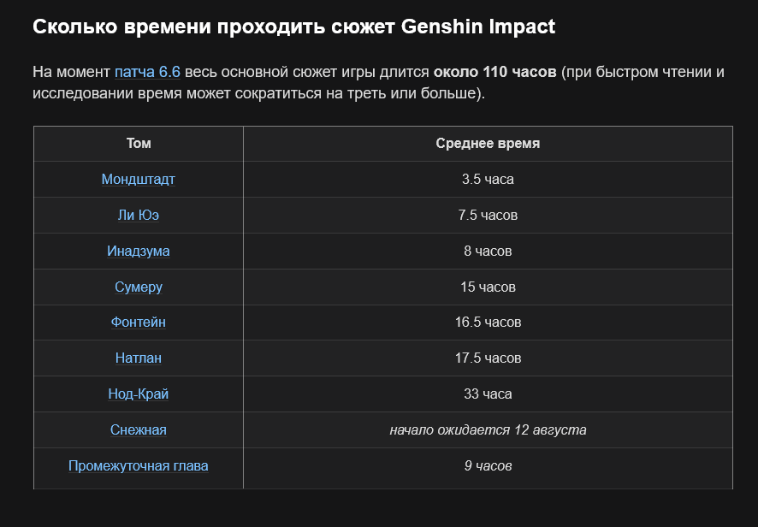The height and width of the screenshot is (527, 758).
Task: Click the heading about Genshin Impact story length
Action: click(x=294, y=27)
